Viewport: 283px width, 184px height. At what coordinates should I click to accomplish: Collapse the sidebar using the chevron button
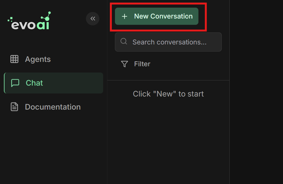pyautogui.click(x=93, y=19)
